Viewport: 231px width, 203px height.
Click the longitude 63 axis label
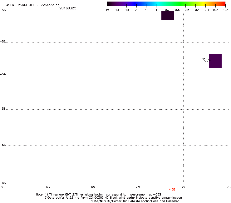coord(48,187)
